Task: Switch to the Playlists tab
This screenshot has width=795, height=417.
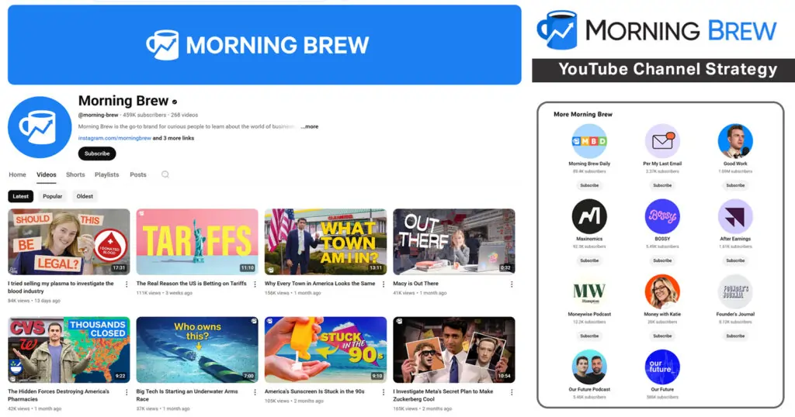Action: point(107,174)
